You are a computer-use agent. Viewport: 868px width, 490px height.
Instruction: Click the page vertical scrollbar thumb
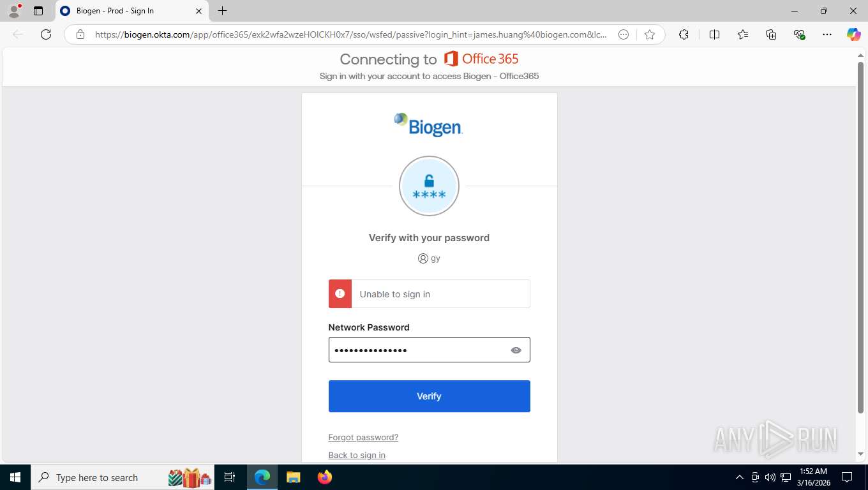pyautogui.click(x=860, y=238)
